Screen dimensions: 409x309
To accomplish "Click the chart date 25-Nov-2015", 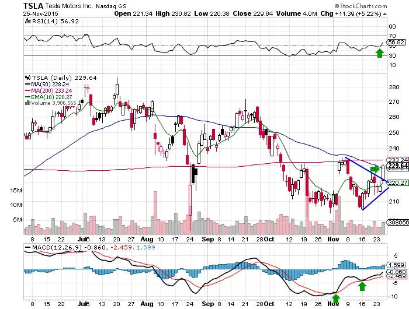I will click(40, 14).
